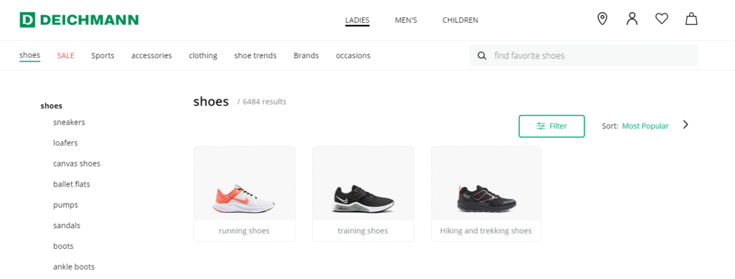735x279 pixels.
Task: Switch to the CHILDREN tab
Action: click(460, 20)
